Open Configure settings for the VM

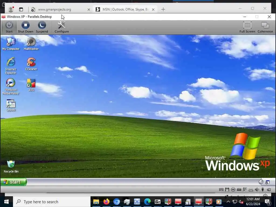[62, 27]
